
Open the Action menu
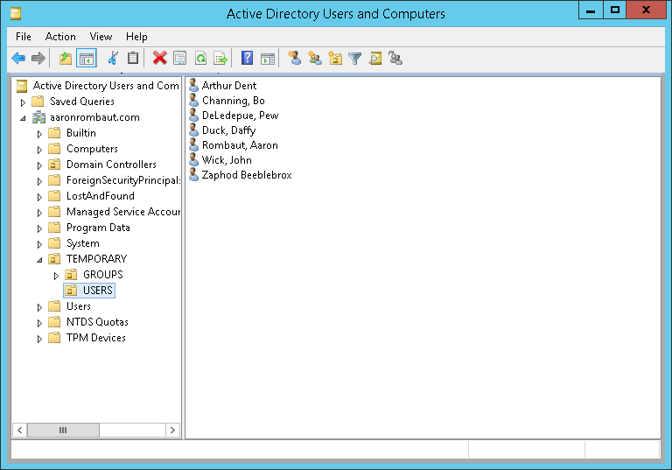(60, 37)
